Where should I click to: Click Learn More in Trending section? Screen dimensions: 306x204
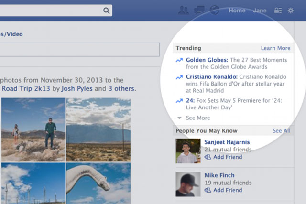(x=275, y=48)
